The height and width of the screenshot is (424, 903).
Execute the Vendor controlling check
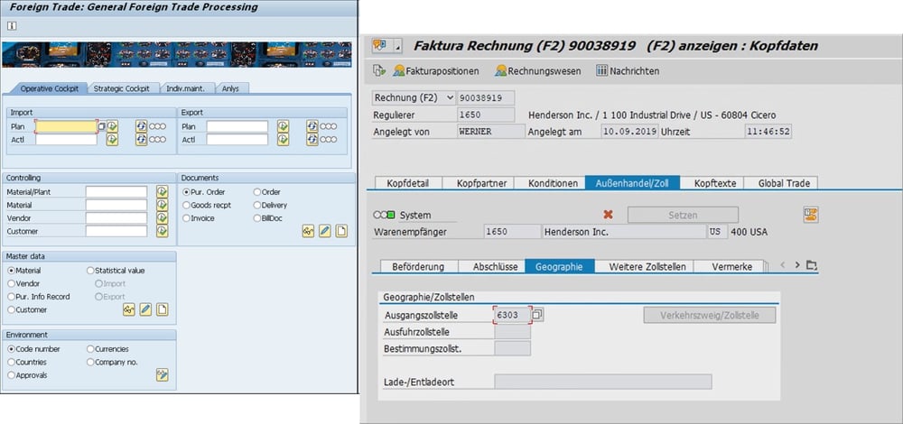[163, 218]
